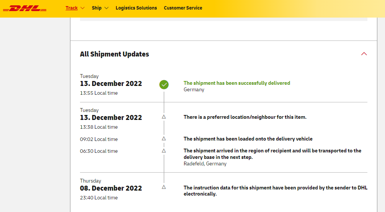Open Customer Service page
The image size is (385, 212).
(x=183, y=8)
